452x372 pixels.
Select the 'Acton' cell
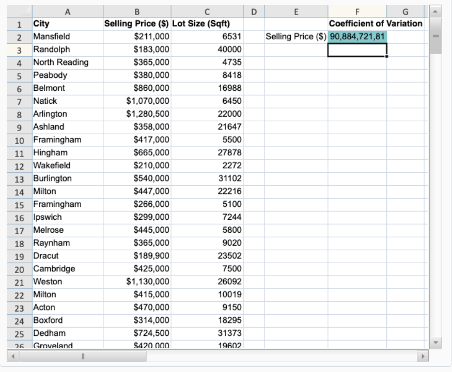[68, 308]
